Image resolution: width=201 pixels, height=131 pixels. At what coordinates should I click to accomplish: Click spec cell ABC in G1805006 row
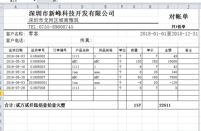pos(106,61)
